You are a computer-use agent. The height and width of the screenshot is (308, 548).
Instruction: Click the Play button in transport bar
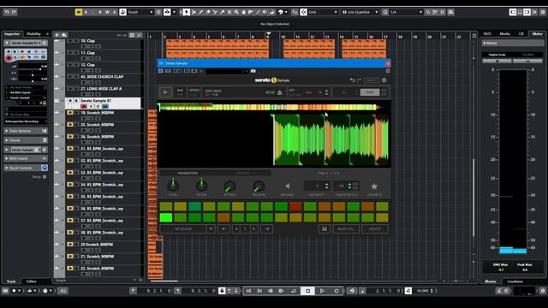(322, 291)
